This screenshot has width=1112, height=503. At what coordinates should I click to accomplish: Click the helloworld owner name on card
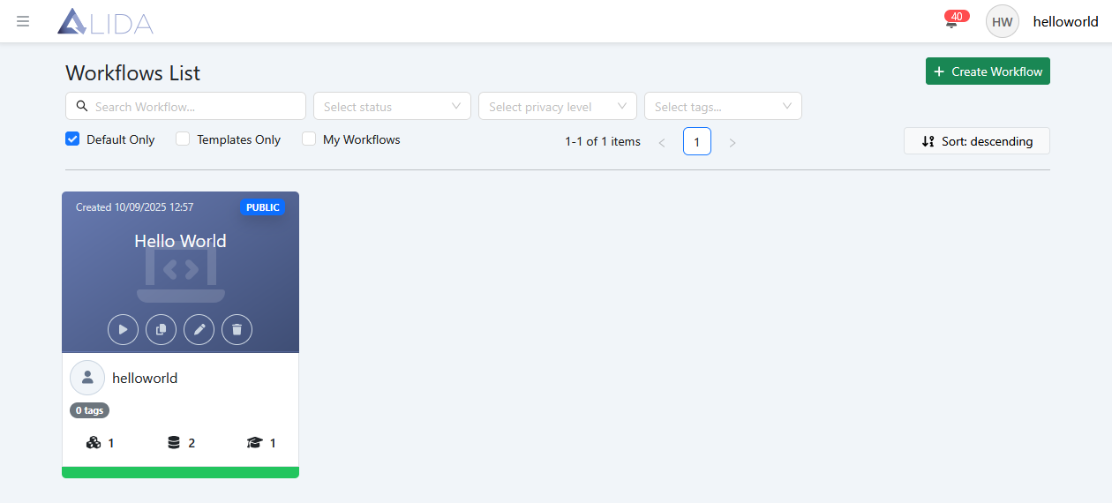[145, 378]
